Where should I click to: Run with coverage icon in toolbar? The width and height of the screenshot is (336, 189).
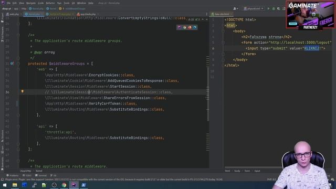pyautogui.click(x=279, y=8)
